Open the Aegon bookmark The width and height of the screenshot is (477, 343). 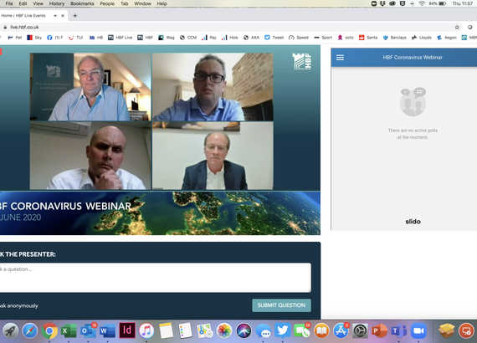pos(447,38)
